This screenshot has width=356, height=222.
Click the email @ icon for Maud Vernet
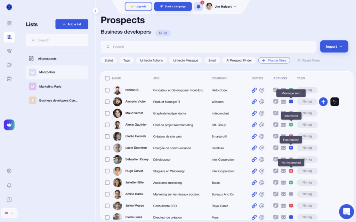pos(262,113)
